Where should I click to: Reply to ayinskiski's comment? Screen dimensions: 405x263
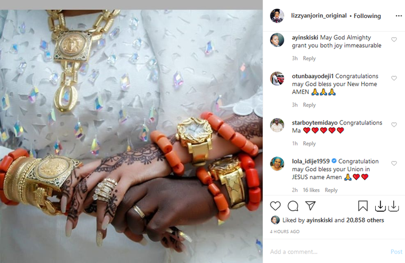tap(309, 59)
